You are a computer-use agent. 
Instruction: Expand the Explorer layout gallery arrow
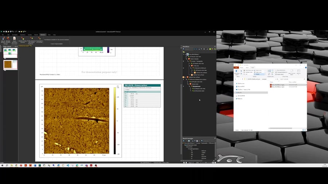265,74
